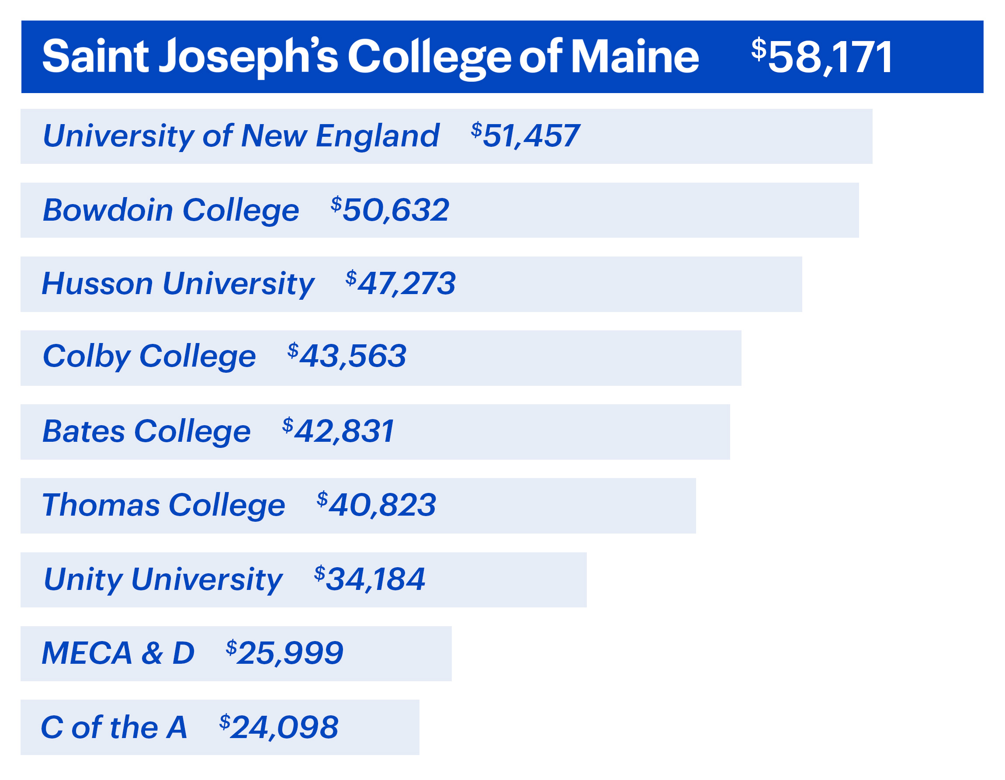This screenshot has width=1005, height=780.
Task: Select the $43,563 figure
Action: 347,357
